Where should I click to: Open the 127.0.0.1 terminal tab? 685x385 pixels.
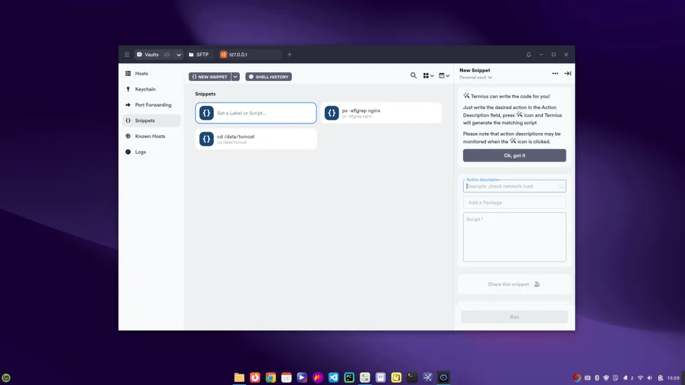pos(249,54)
